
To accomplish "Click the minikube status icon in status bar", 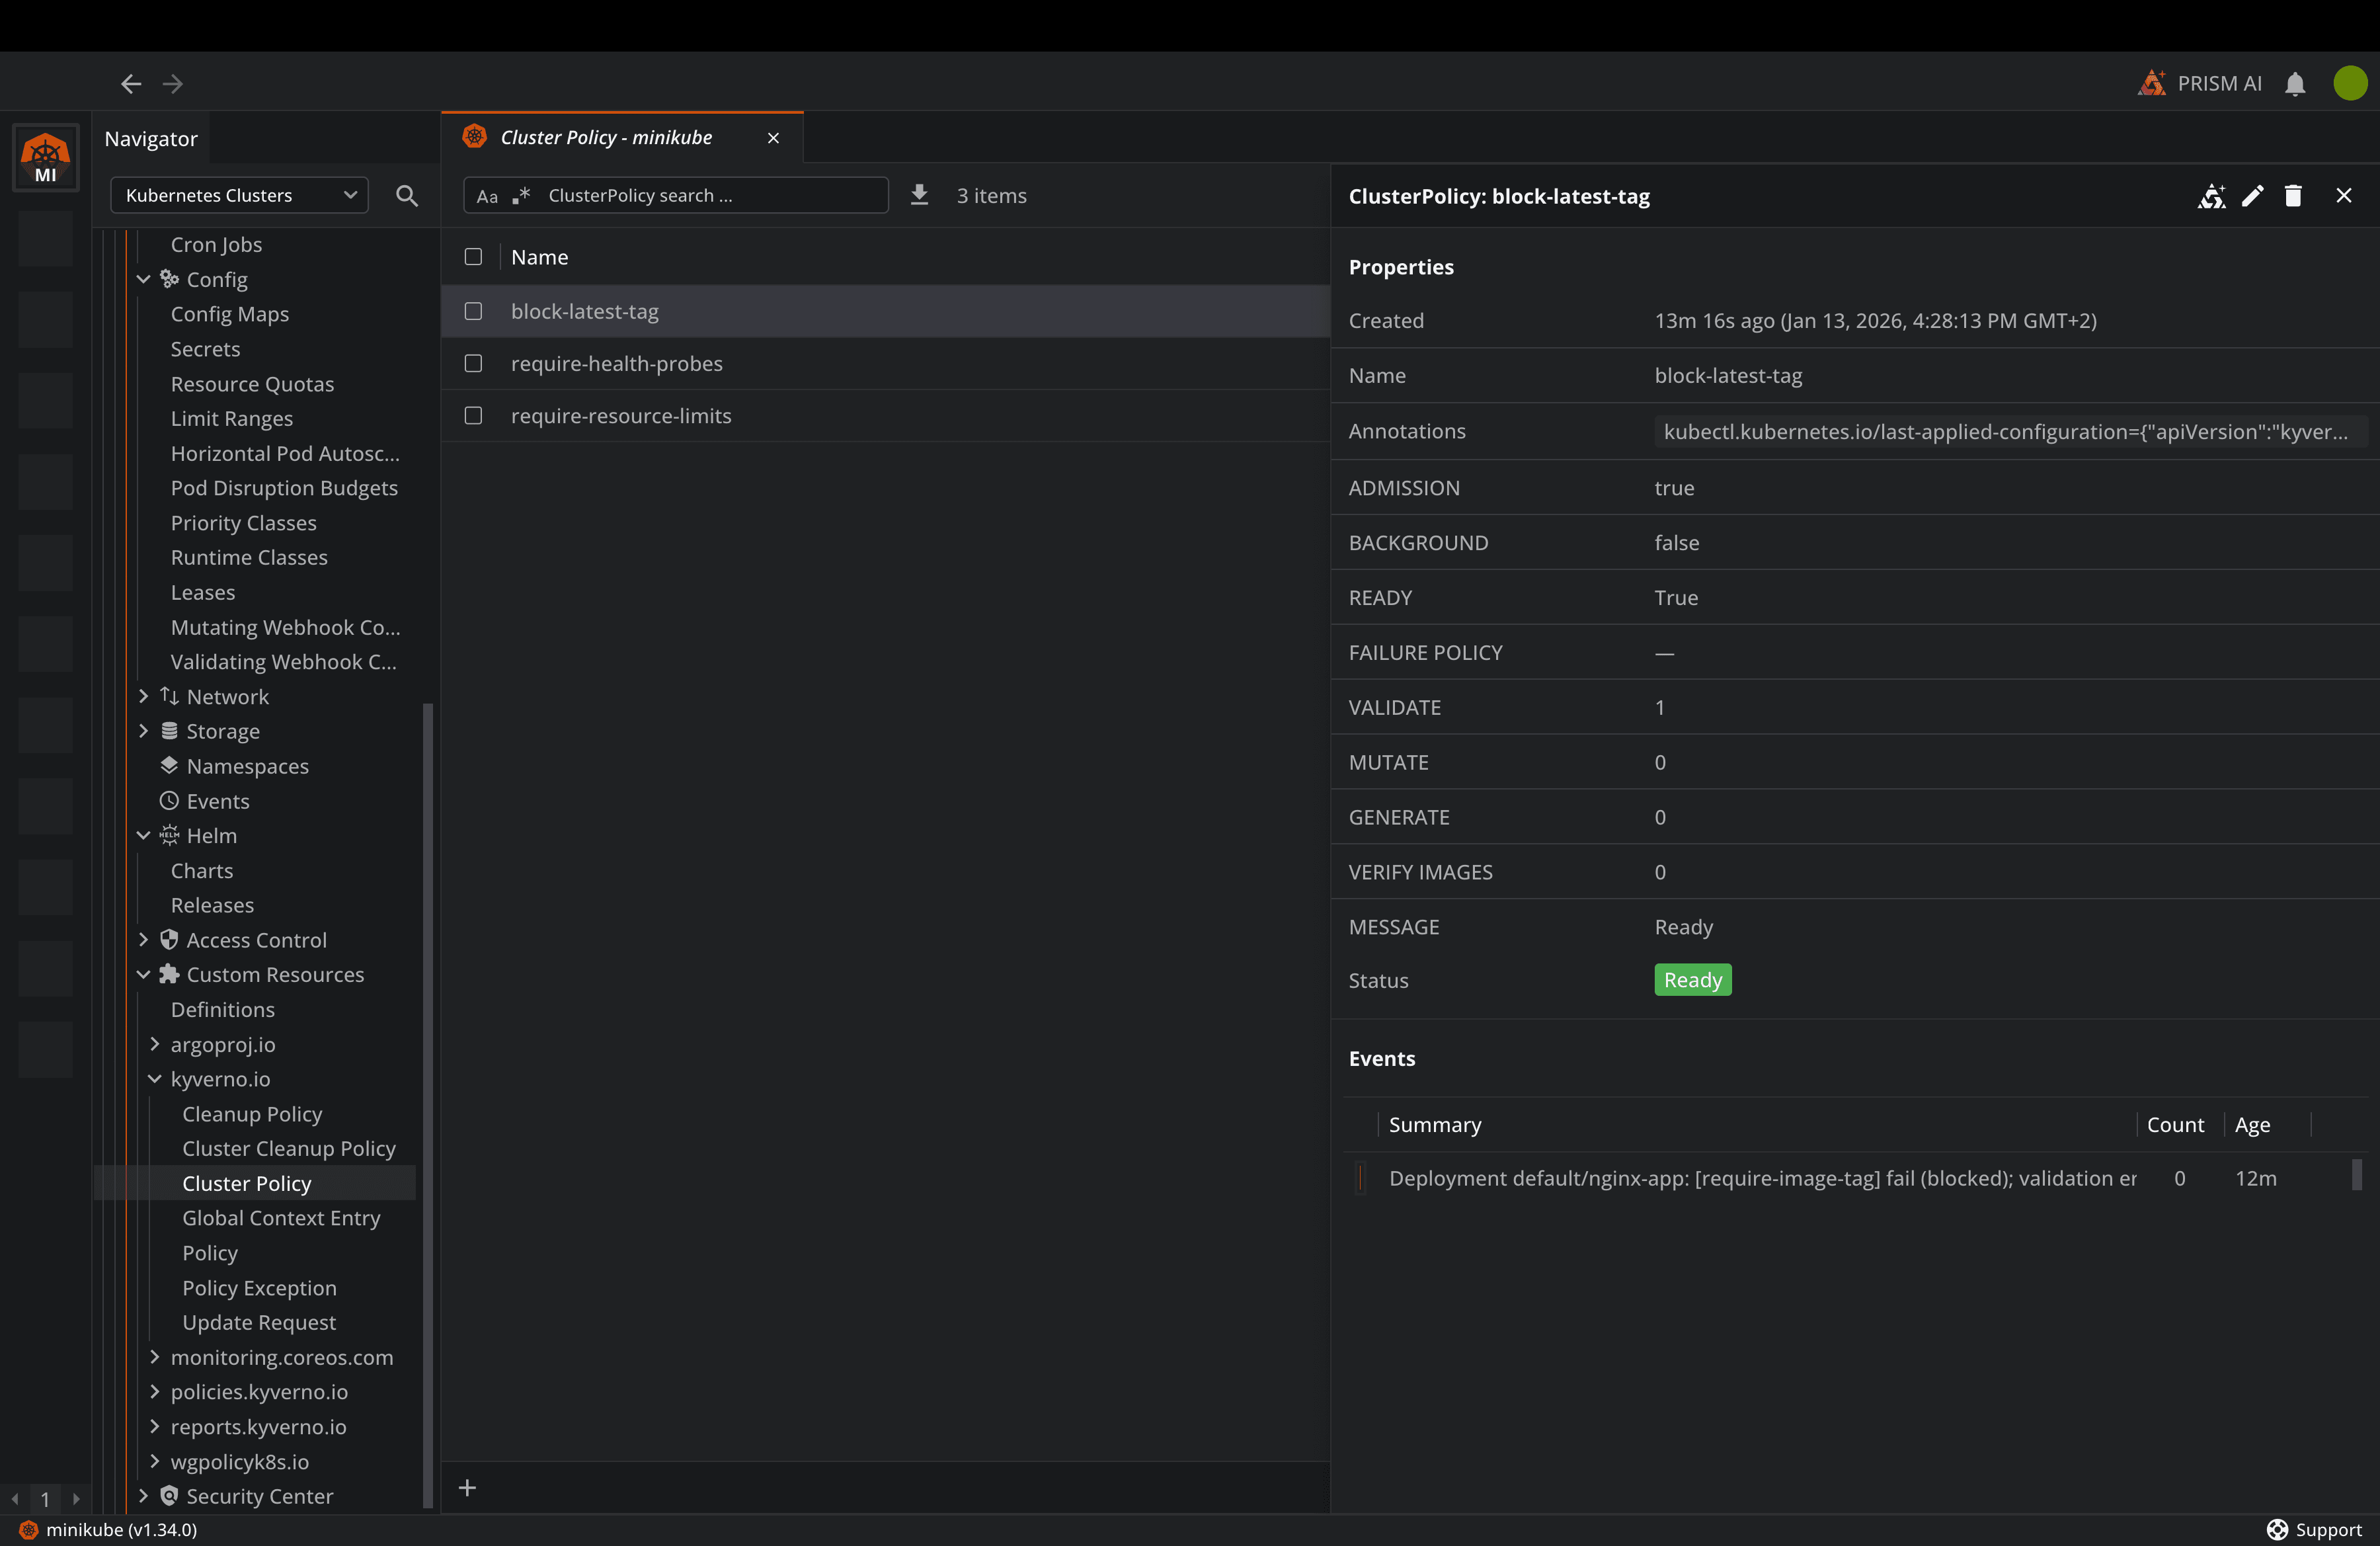I will [27, 1529].
